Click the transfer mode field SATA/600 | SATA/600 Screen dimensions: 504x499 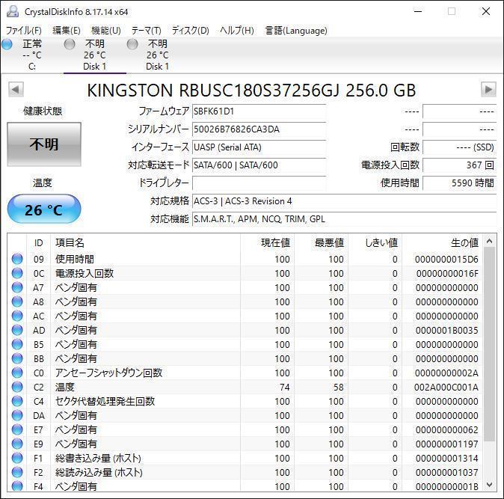coord(259,165)
